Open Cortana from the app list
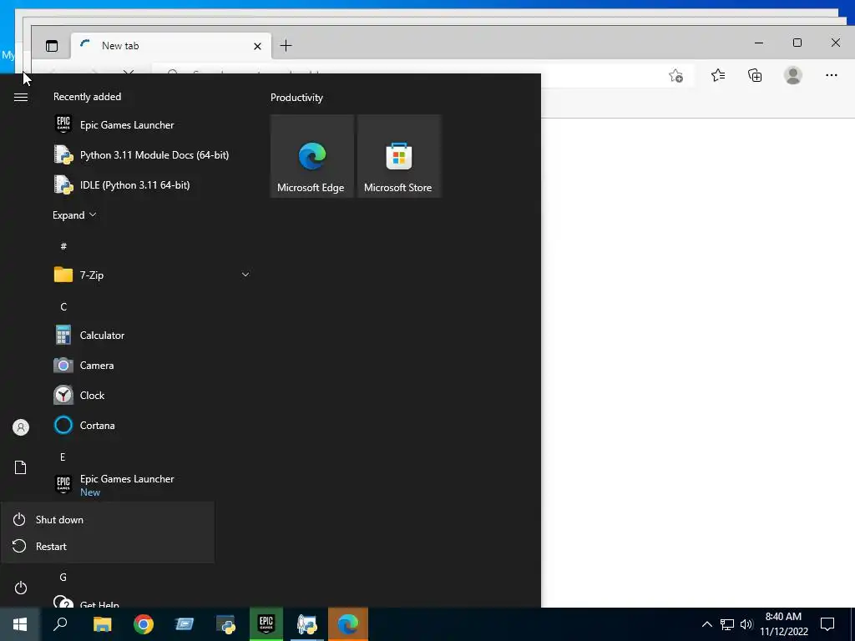This screenshot has width=855, height=641. 152,425
